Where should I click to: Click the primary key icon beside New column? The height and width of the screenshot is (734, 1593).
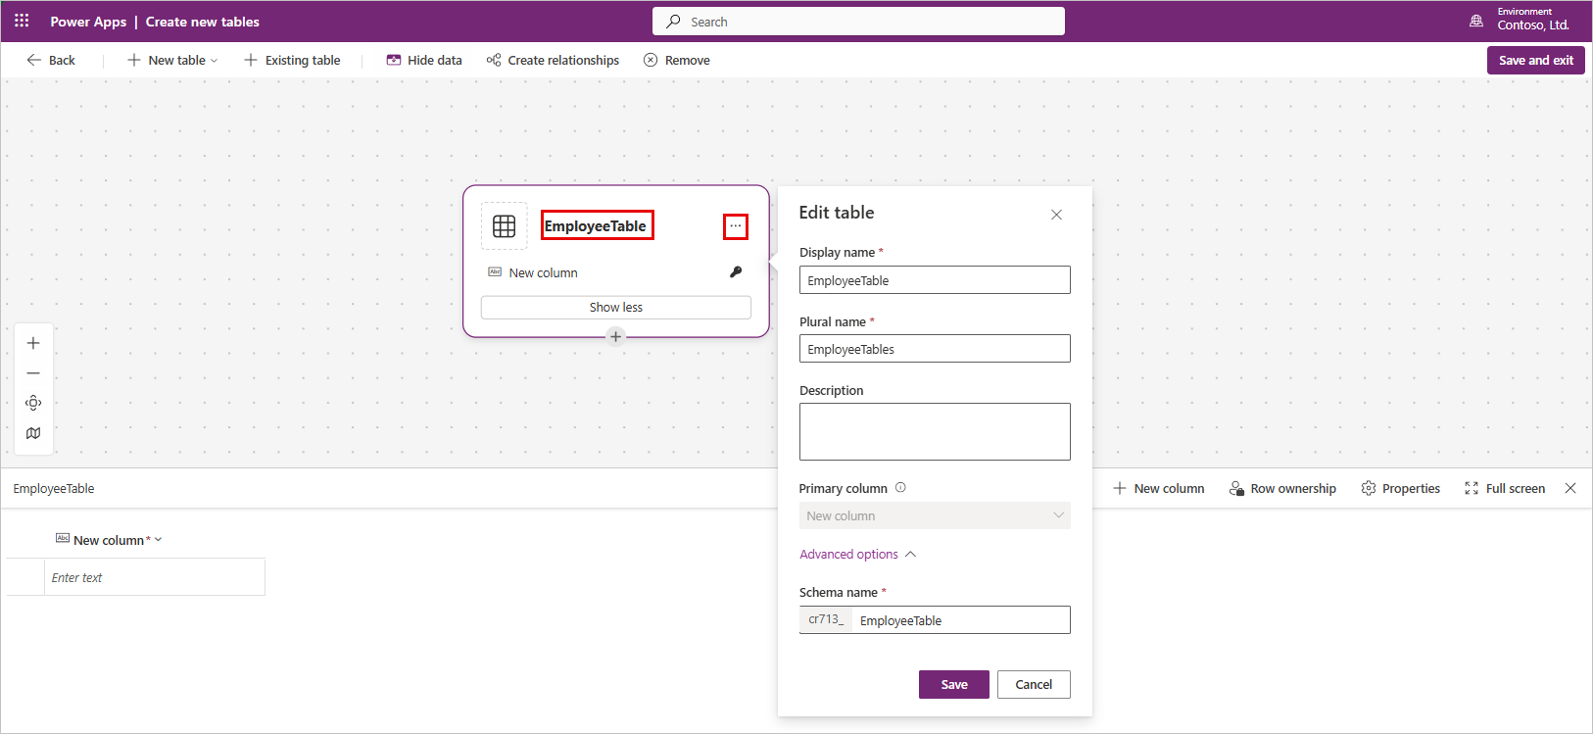click(736, 271)
